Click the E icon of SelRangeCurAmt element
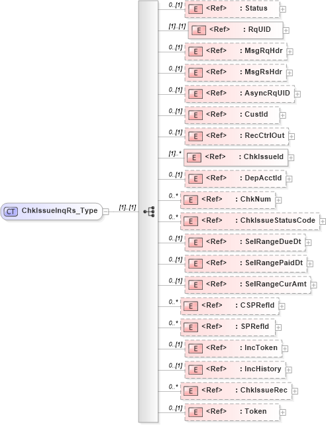The width and height of the screenshot is (326, 425). point(195,285)
